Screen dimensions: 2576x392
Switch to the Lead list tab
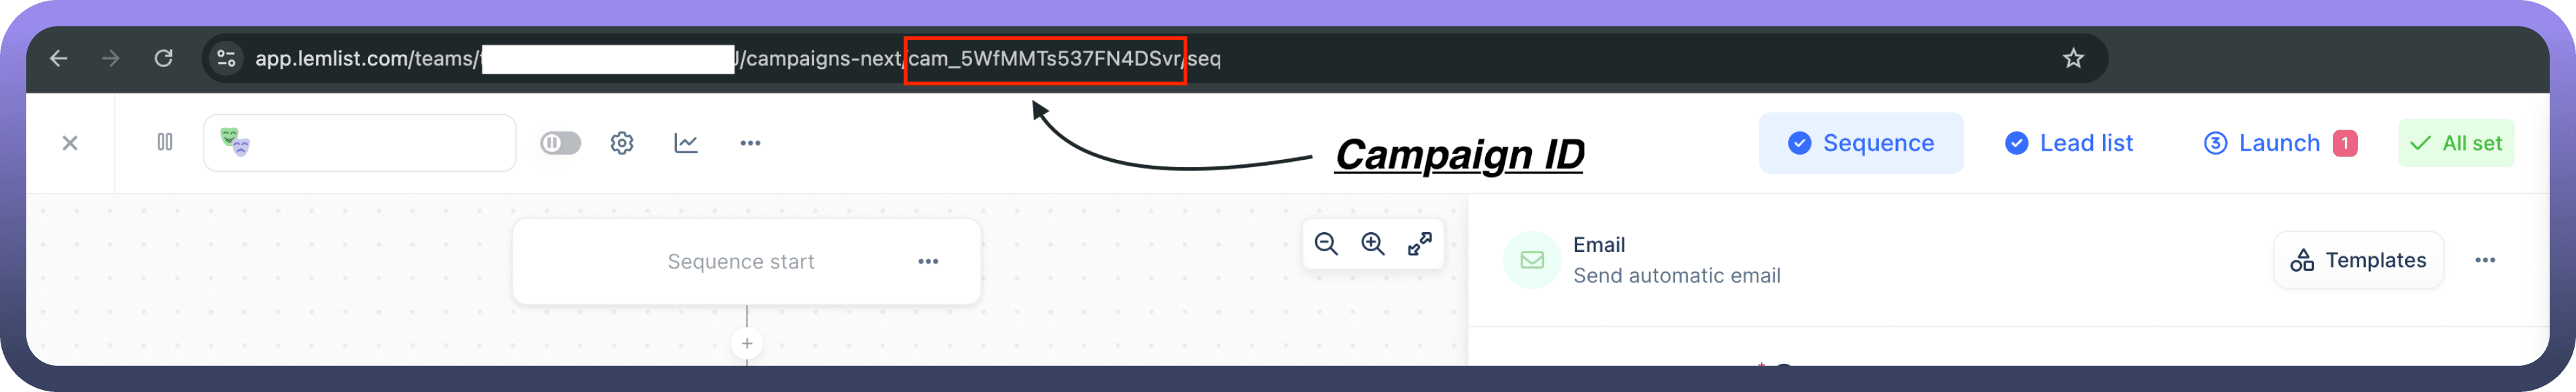coord(2069,143)
